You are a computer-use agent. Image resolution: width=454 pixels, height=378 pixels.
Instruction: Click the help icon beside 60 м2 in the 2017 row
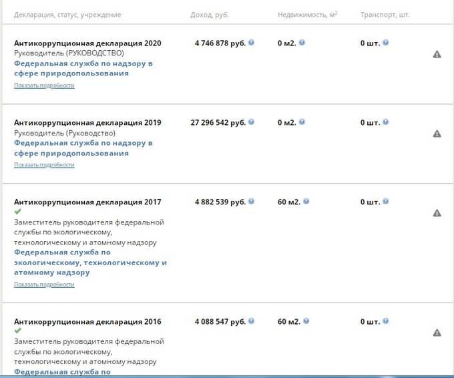coord(306,201)
